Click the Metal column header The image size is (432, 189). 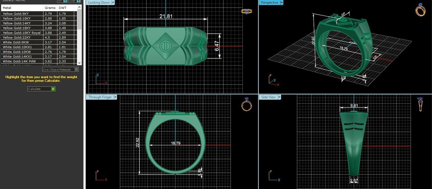point(22,8)
